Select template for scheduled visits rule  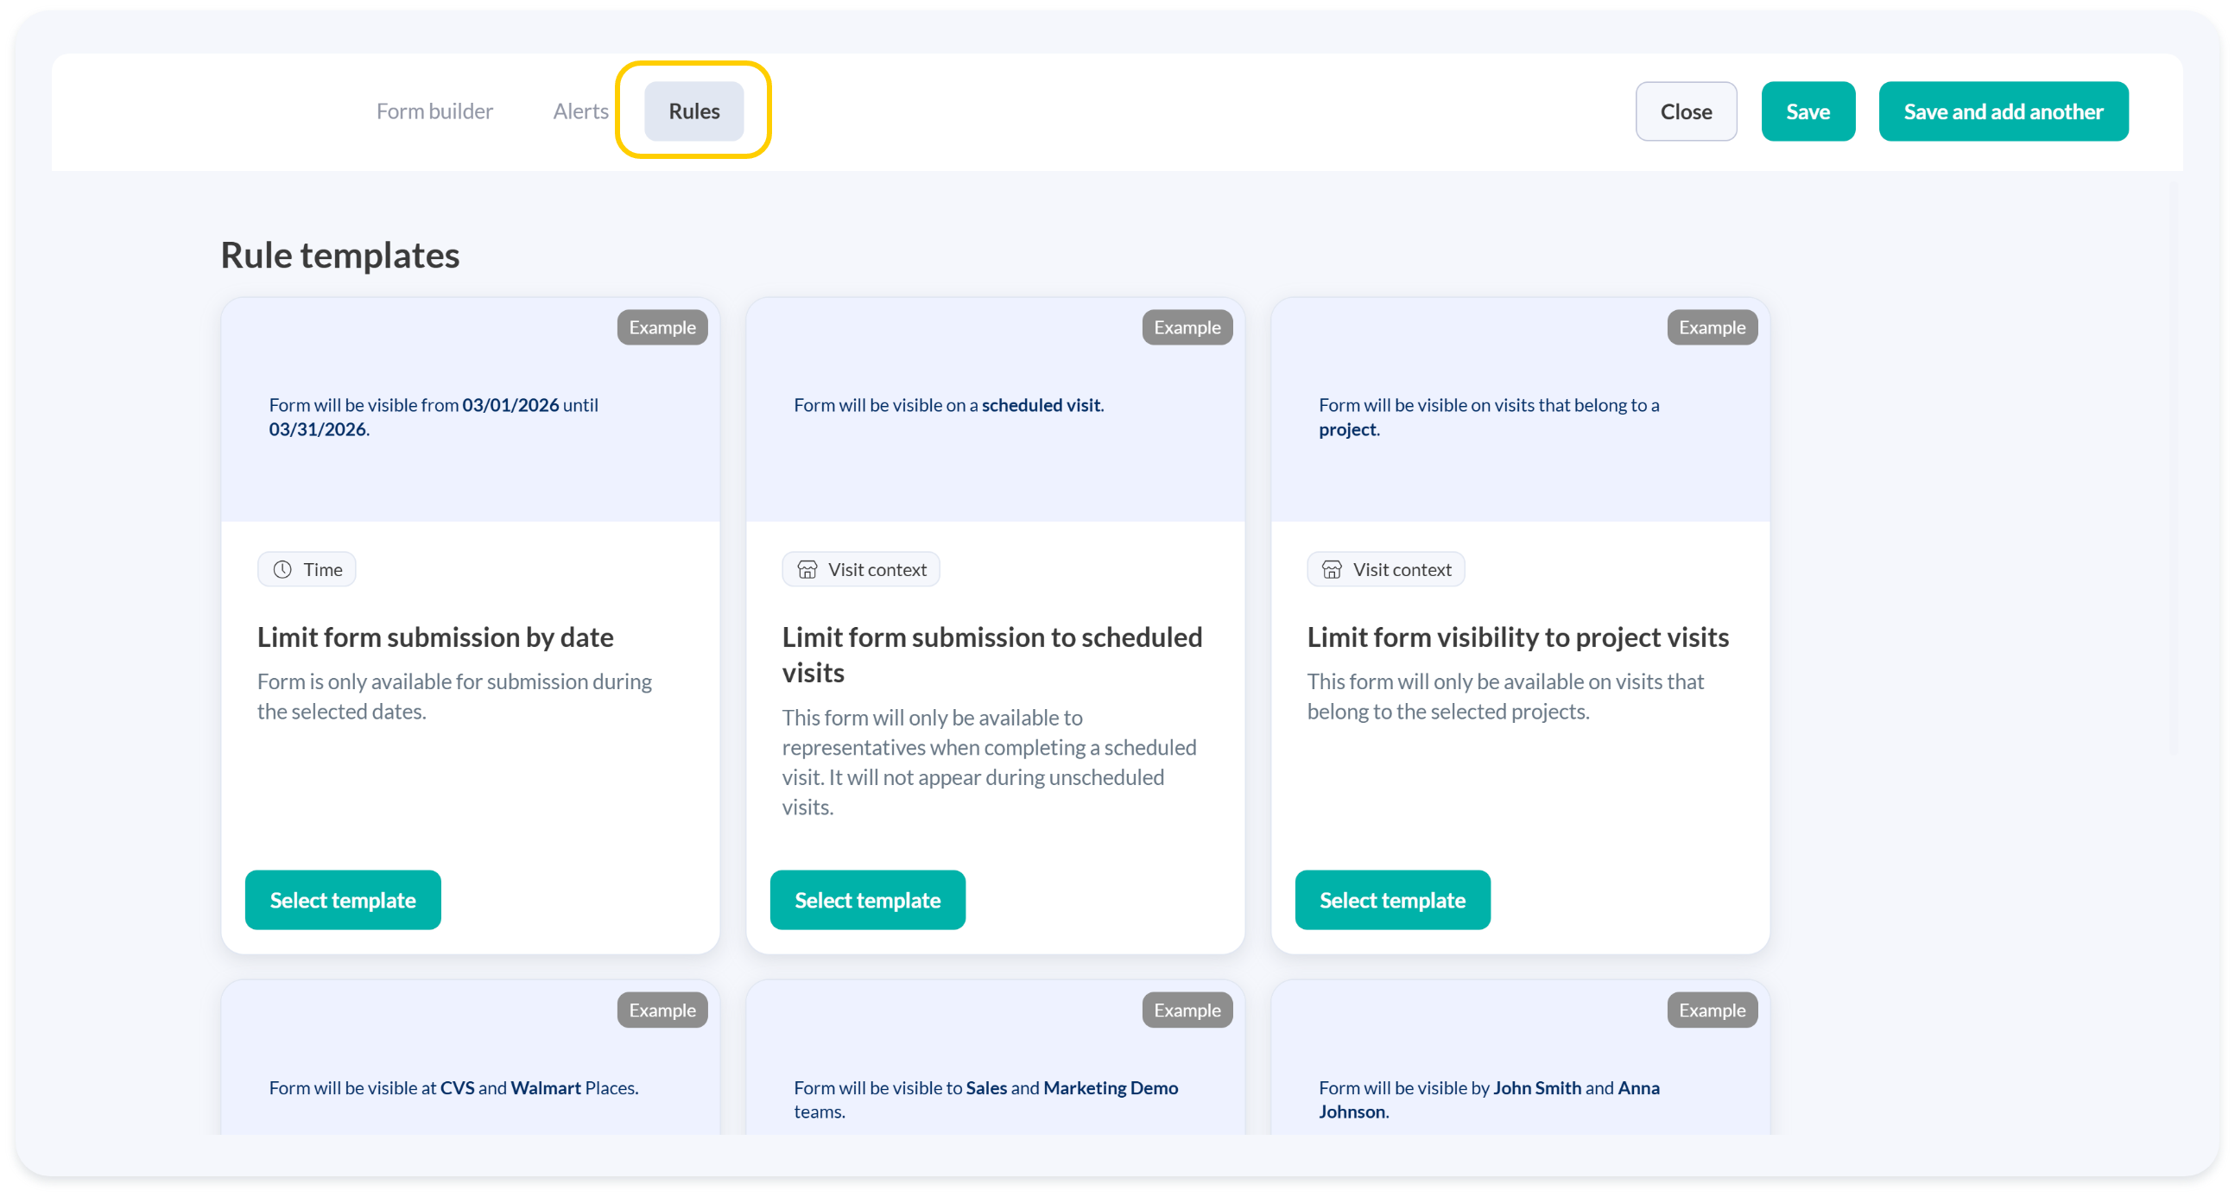tap(867, 901)
